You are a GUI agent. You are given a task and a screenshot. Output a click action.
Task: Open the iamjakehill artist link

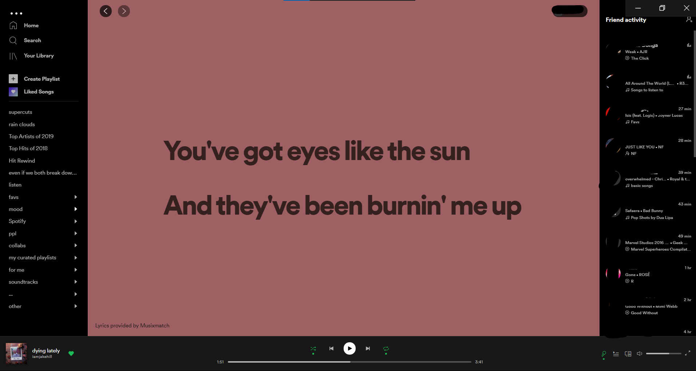point(42,357)
